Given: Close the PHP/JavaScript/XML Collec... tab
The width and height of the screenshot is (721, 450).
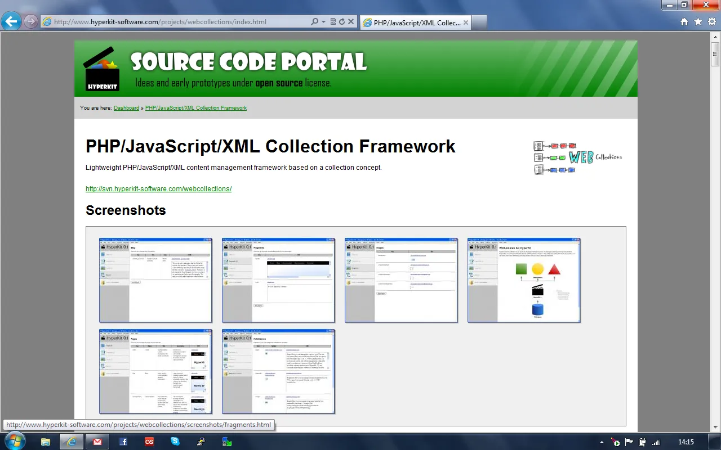Looking at the screenshot, I should click(x=465, y=22).
